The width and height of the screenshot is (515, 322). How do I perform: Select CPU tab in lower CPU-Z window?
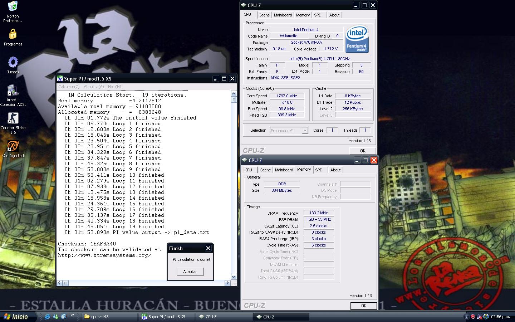click(249, 170)
